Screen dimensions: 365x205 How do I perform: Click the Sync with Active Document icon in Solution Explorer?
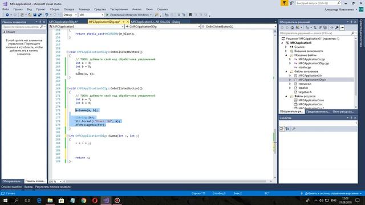point(315,28)
